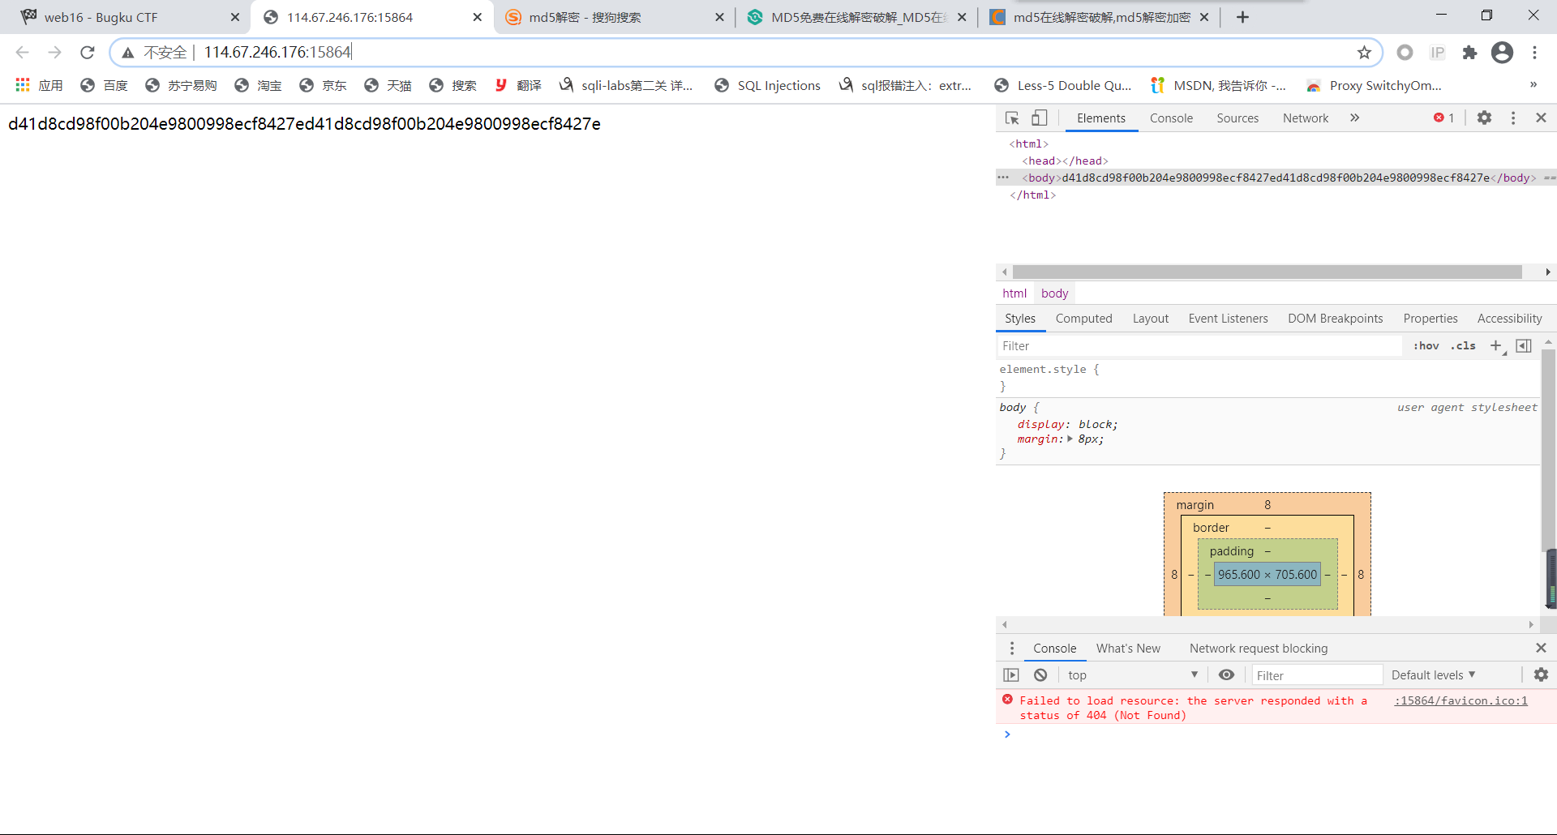Click the inspect element picker icon
Viewport: 1557px width, 835px height.
1012,118
